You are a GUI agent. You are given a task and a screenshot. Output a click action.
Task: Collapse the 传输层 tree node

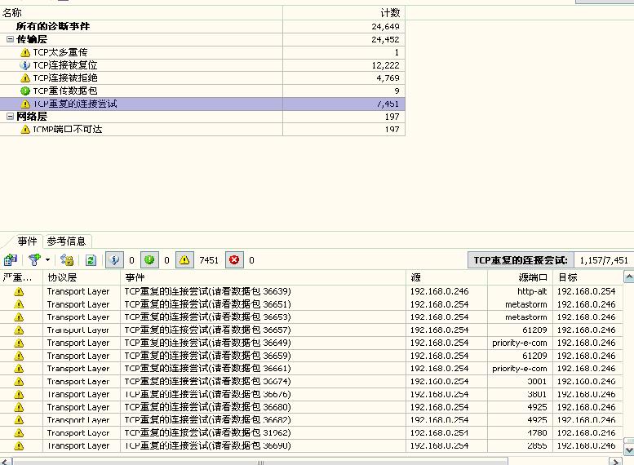point(10,39)
